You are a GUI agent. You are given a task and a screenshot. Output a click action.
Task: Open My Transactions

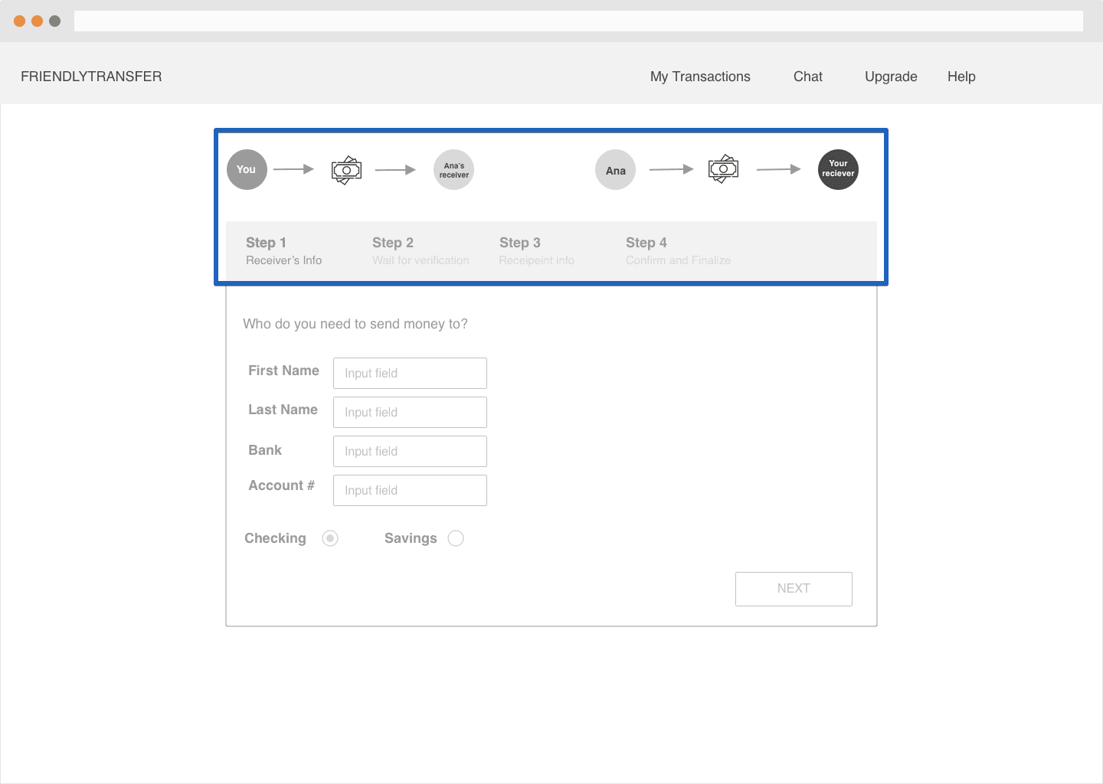pyautogui.click(x=699, y=76)
